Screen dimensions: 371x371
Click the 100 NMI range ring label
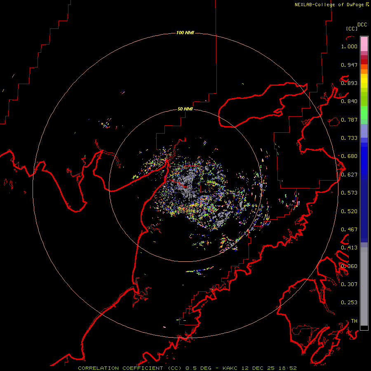coord(185,33)
